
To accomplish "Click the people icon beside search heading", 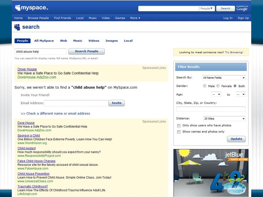I will (17, 27).
